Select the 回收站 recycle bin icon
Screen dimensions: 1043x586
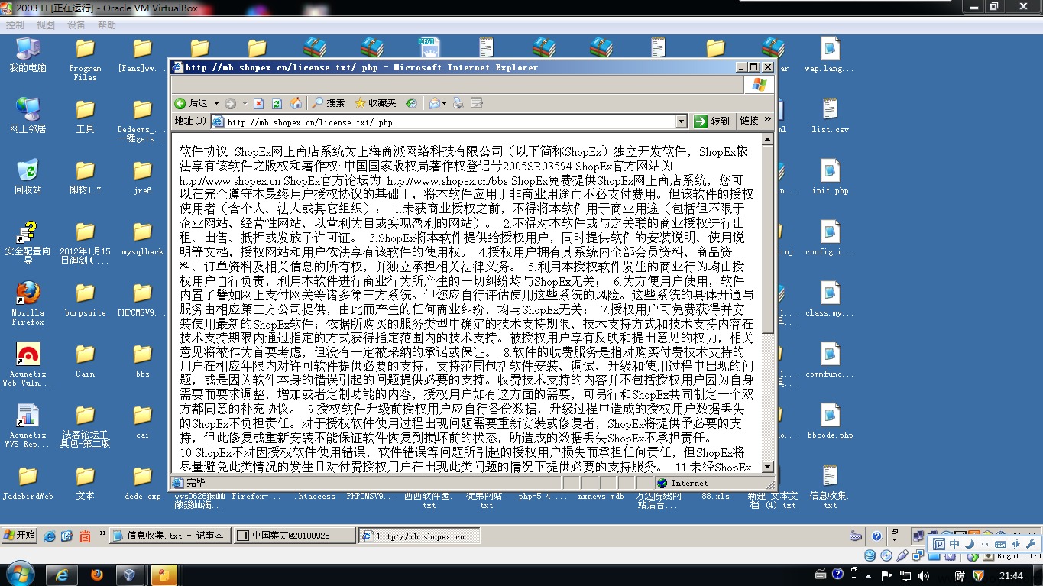tap(28, 177)
